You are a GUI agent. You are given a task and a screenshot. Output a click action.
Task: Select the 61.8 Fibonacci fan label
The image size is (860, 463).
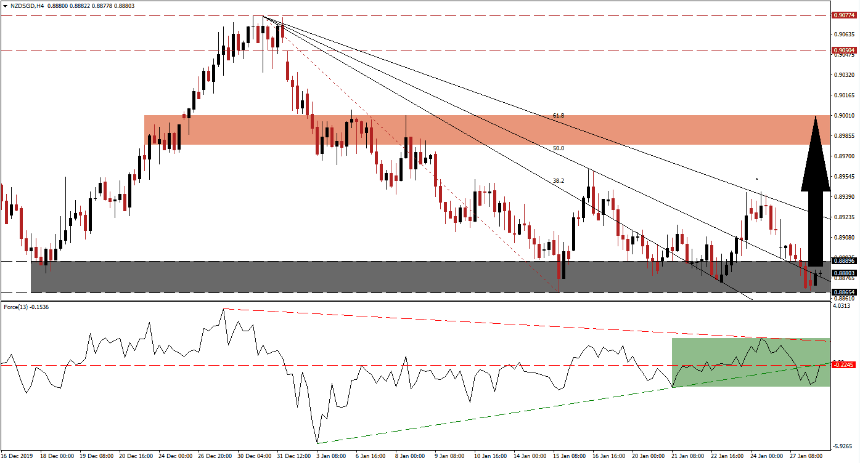pyautogui.click(x=559, y=116)
